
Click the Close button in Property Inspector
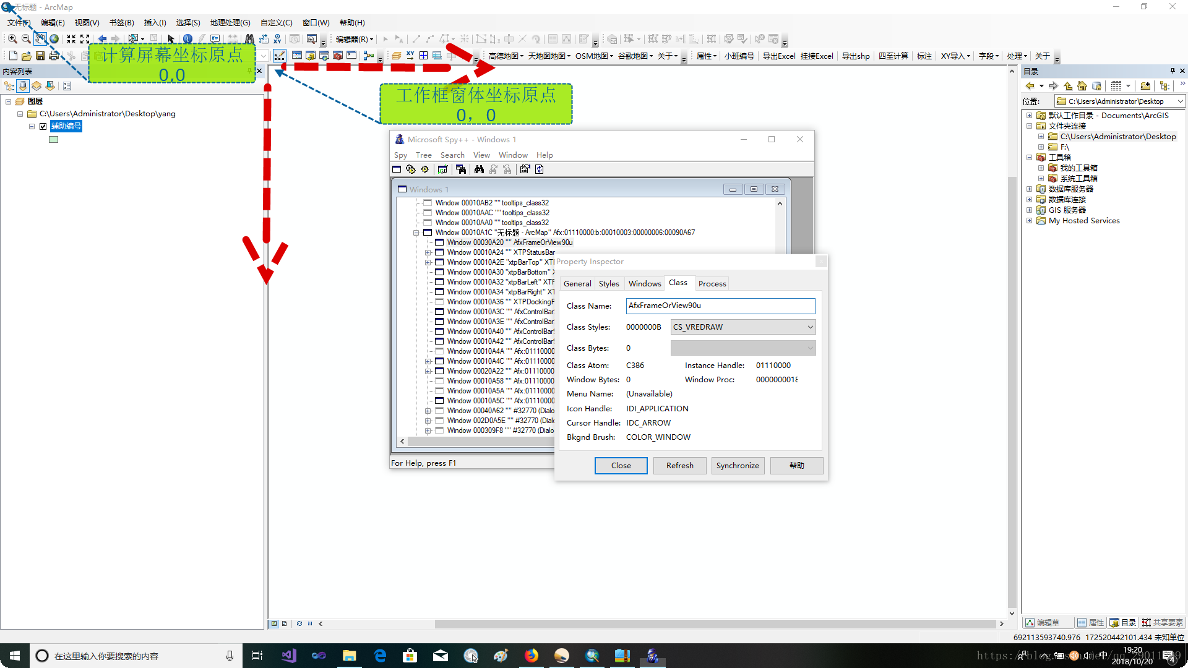[x=621, y=466]
